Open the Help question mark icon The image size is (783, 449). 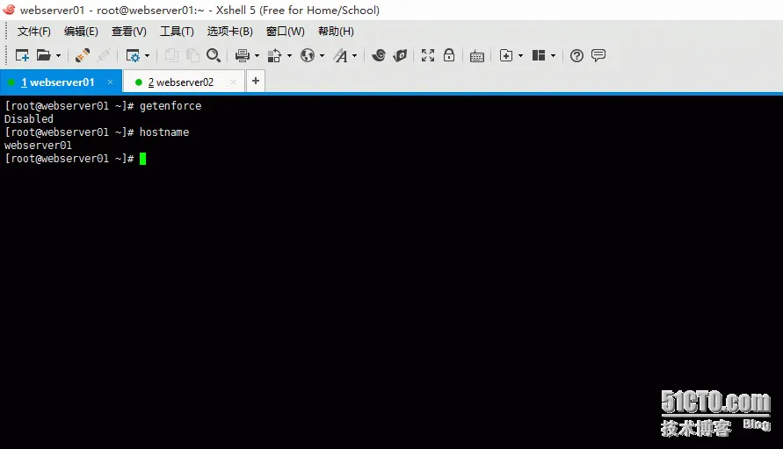coord(576,55)
